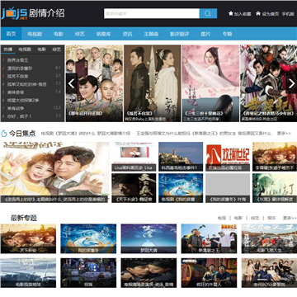The height and width of the screenshot is (297, 297).
Task: Open the 梦回大清 topic thumbnail
Action: [x=148, y=238]
